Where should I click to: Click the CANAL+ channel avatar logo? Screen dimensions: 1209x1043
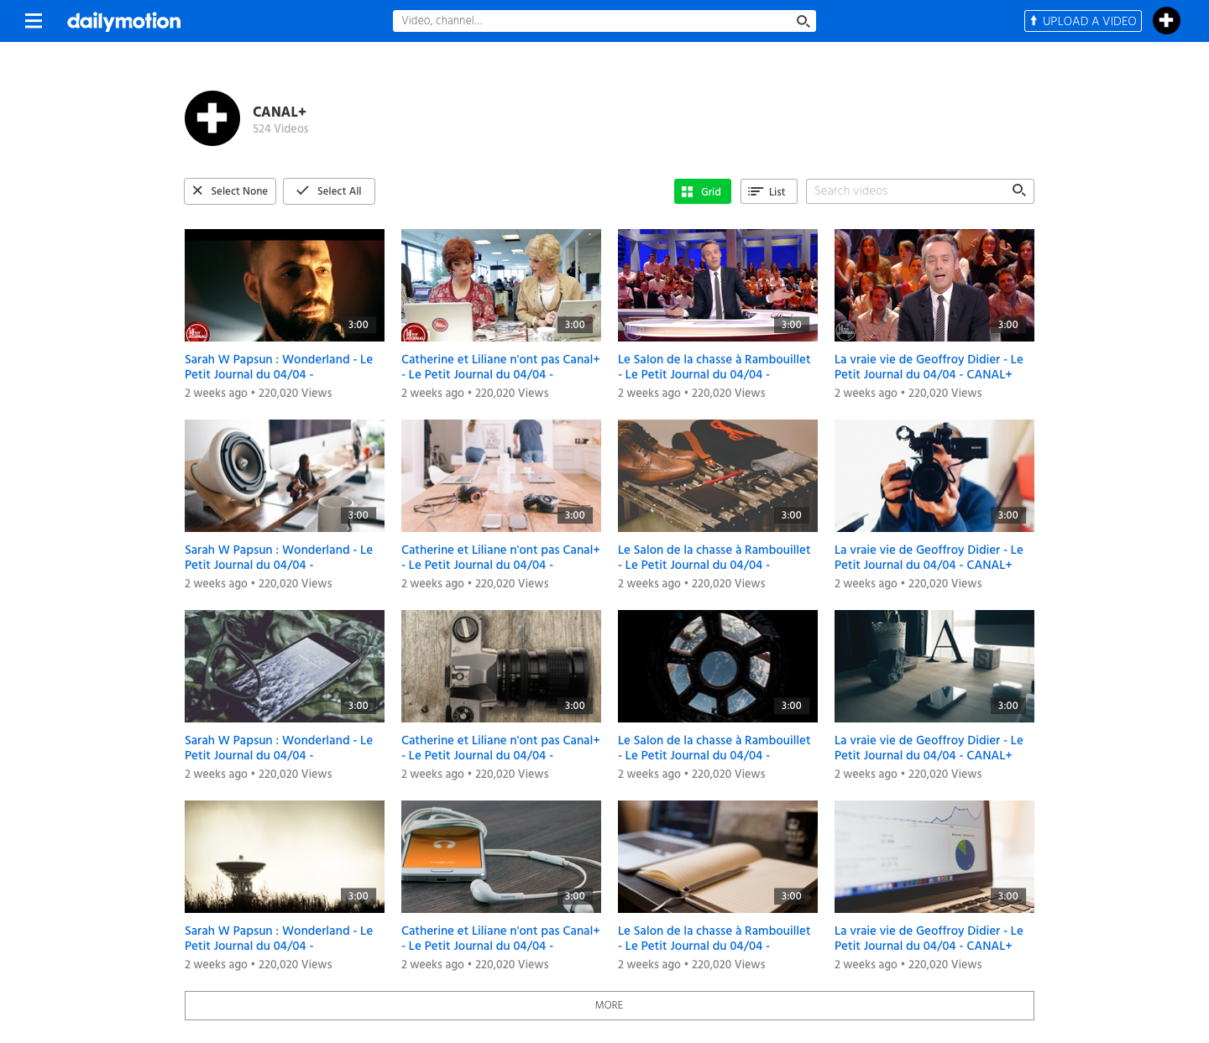point(212,118)
